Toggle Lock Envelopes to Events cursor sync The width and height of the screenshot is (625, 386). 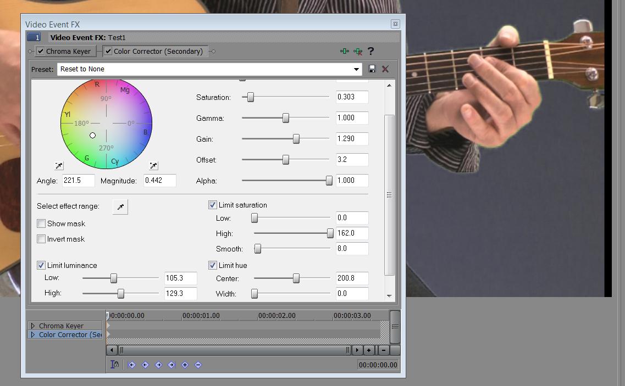(114, 365)
